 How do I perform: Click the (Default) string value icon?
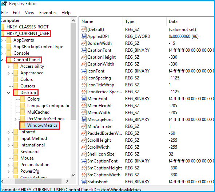coord(84,29)
